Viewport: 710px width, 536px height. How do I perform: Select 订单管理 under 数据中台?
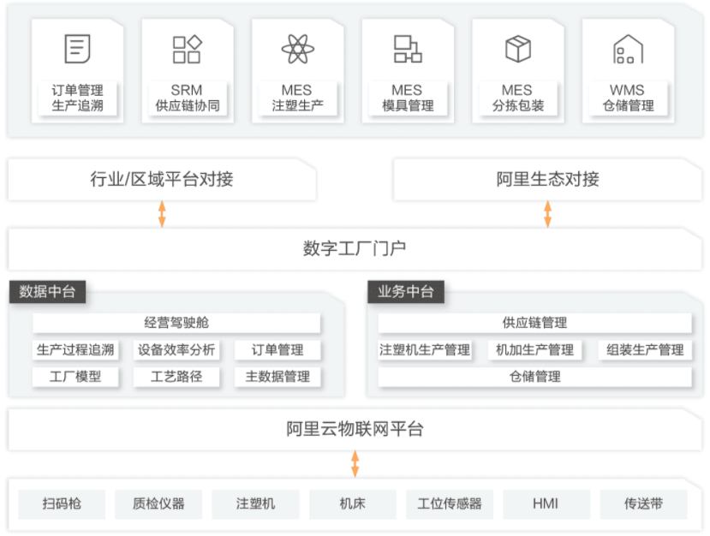pyautogui.click(x=277, y=350)
